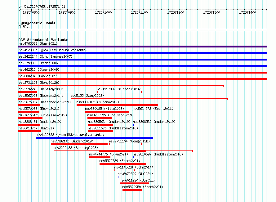This screenshot has height=202, width=276.
Task: Open the nsv5570036 (Ebert2021) label
Action: coord(39,109)
